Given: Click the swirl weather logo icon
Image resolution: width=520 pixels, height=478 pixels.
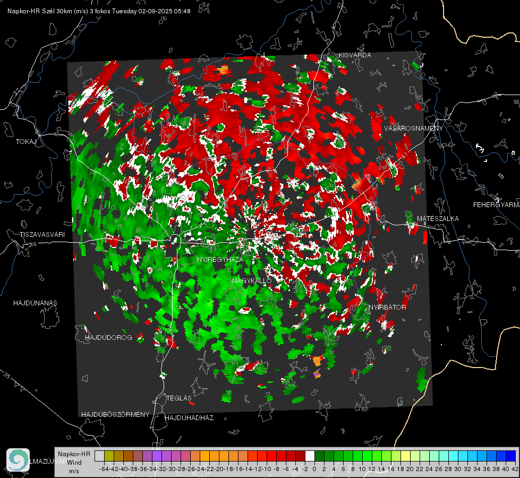Looking at the screenshot, I should 18,460.
